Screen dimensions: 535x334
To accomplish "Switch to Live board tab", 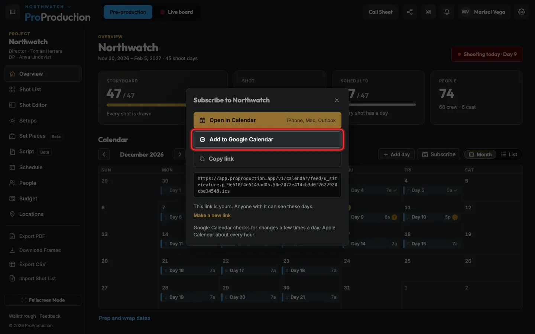I will pyautogui.click(x=176, y=12).
